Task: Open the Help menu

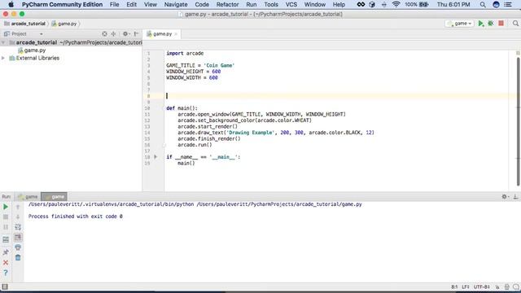Action: tap(339, 5)
